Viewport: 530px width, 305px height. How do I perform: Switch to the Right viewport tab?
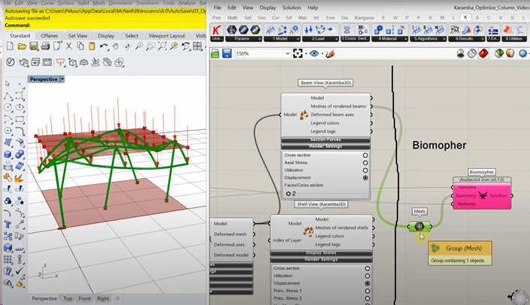(x=103, y=298)
